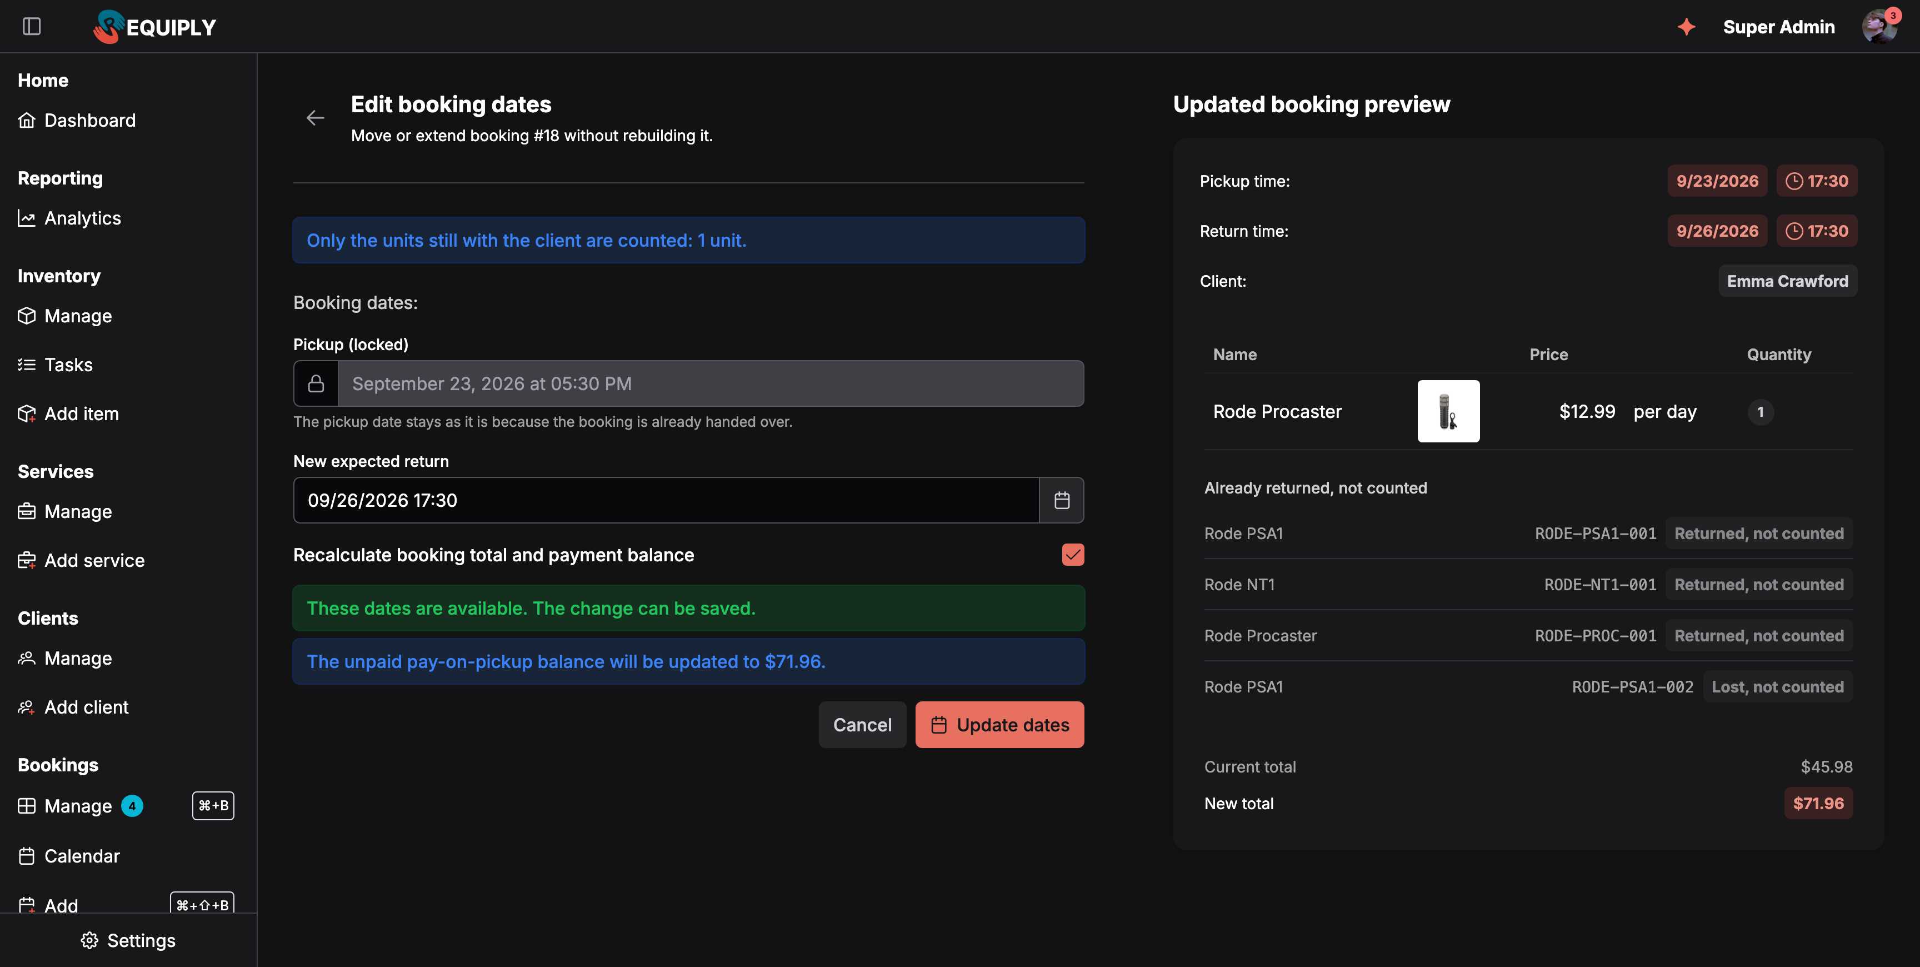Click the Update dates button

[999, 725]
